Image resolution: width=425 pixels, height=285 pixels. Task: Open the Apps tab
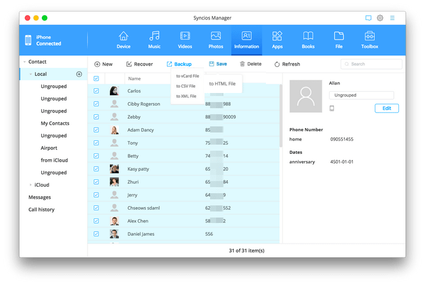277,40
